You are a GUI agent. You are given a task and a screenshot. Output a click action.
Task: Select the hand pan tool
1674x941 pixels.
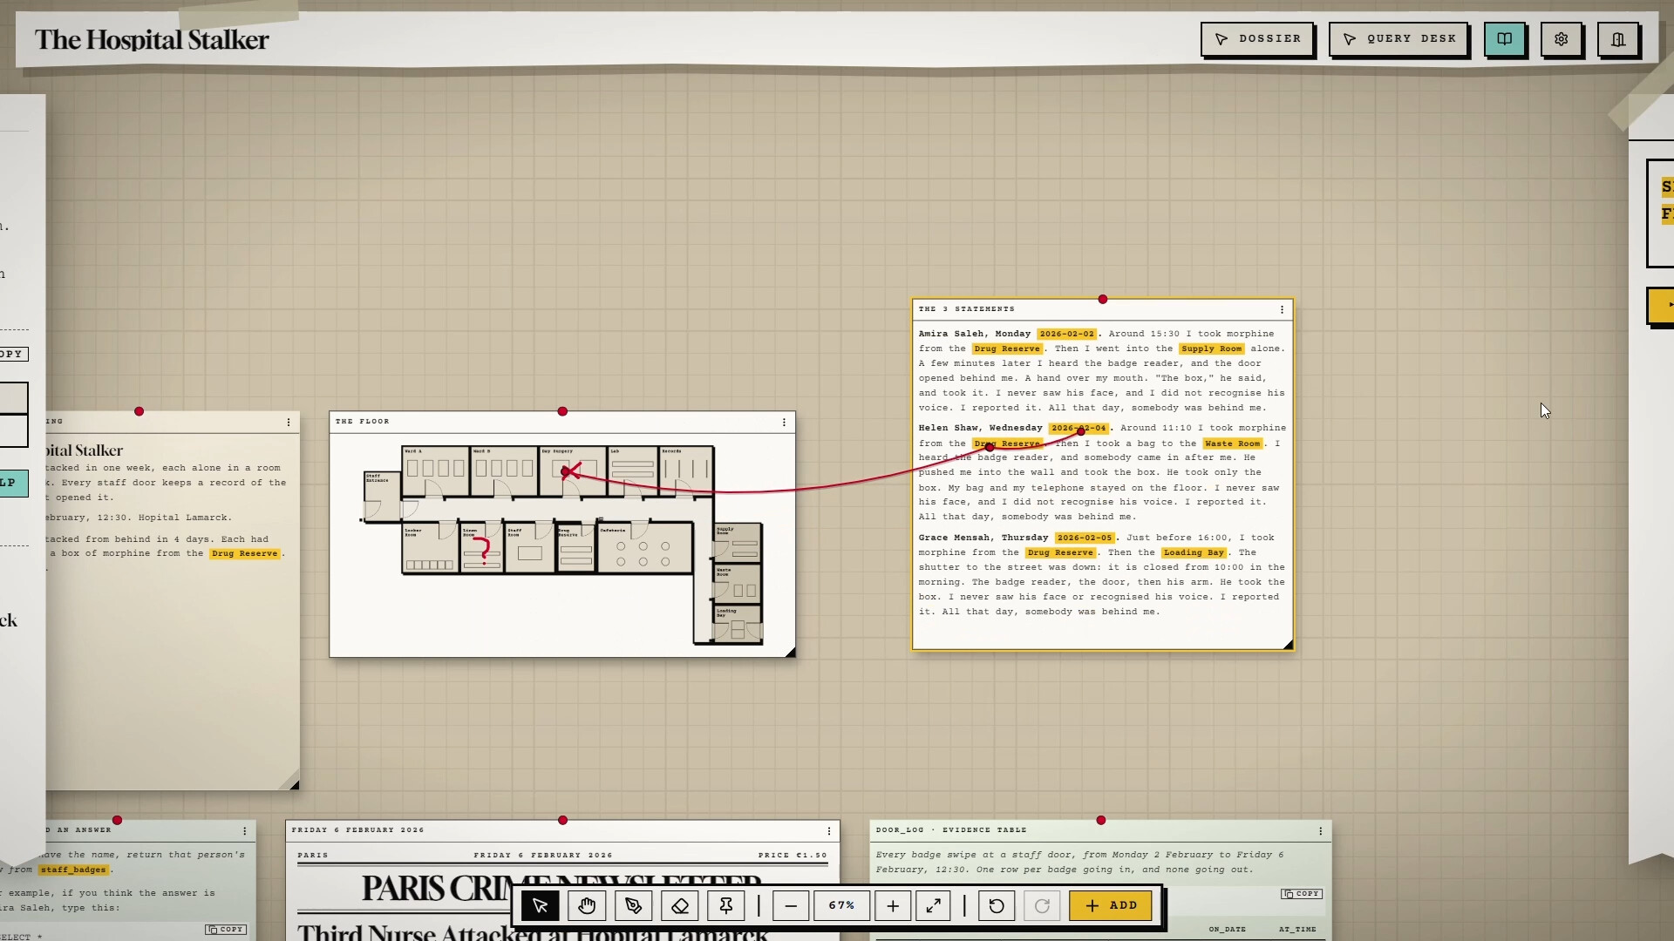(x=587, y=906)
